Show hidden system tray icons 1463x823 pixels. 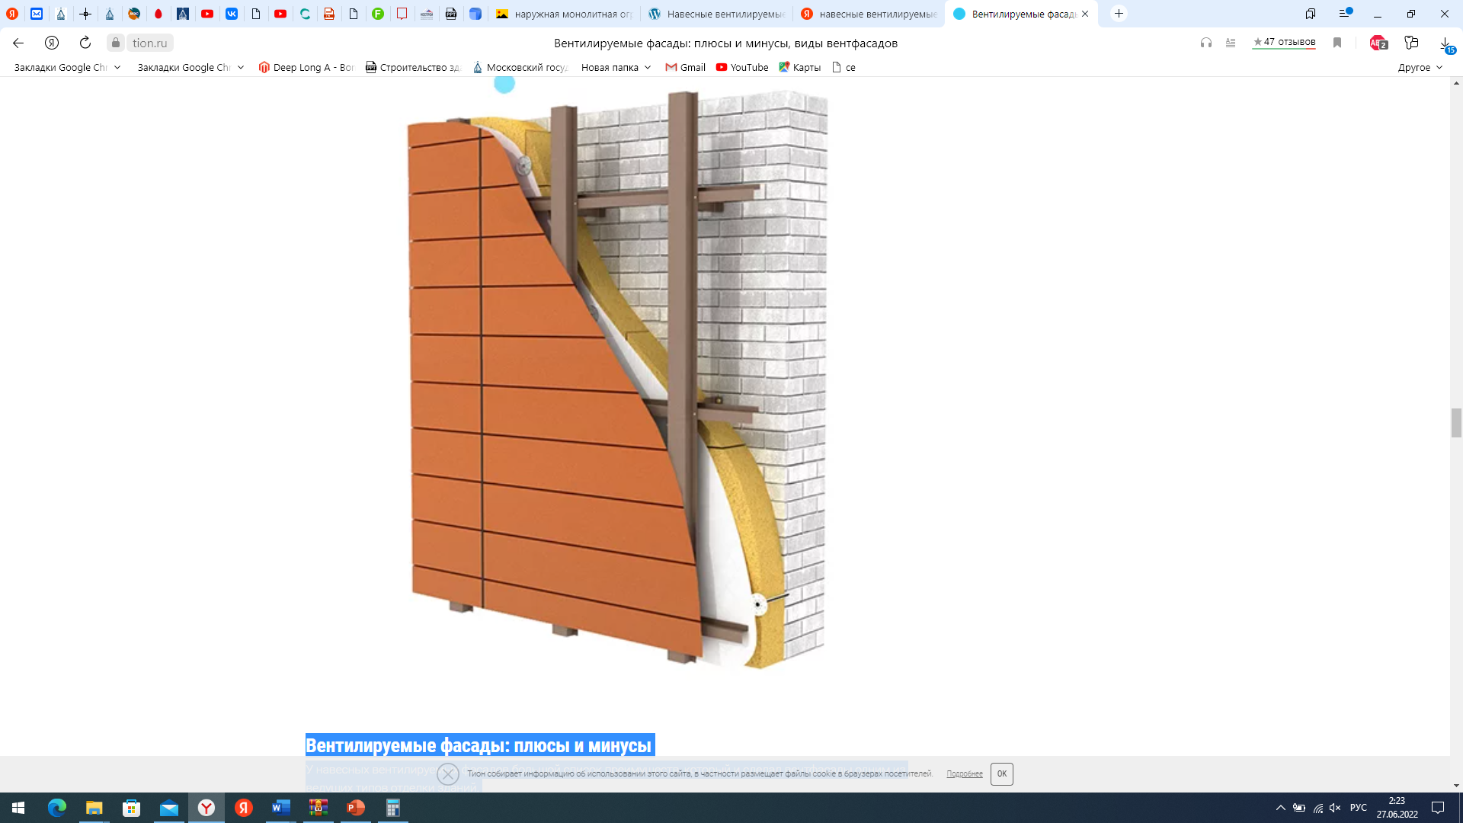click(1281, 808)
